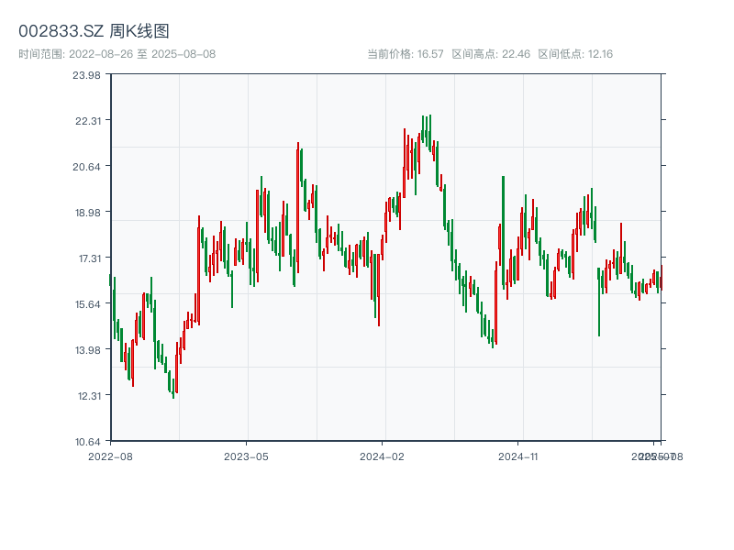Click the chart title 002833.SZ 周K线图
The image size is (734, 550).
point(94,31)
